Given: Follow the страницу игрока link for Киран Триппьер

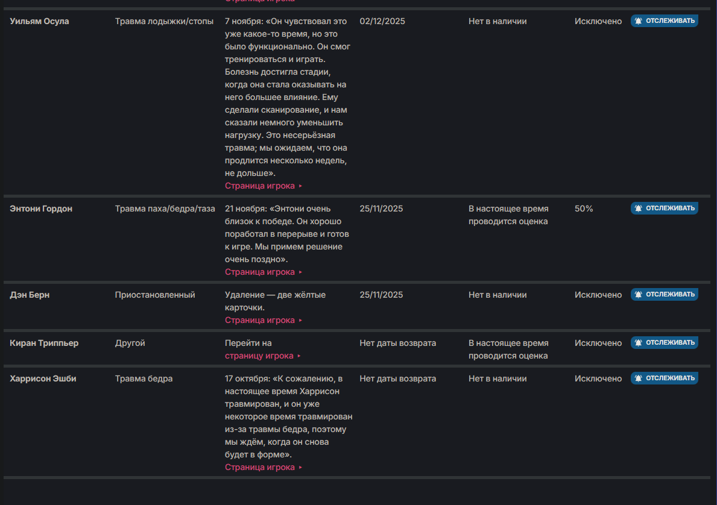Looking at the screenshot, I should click(x=259, y=356).
